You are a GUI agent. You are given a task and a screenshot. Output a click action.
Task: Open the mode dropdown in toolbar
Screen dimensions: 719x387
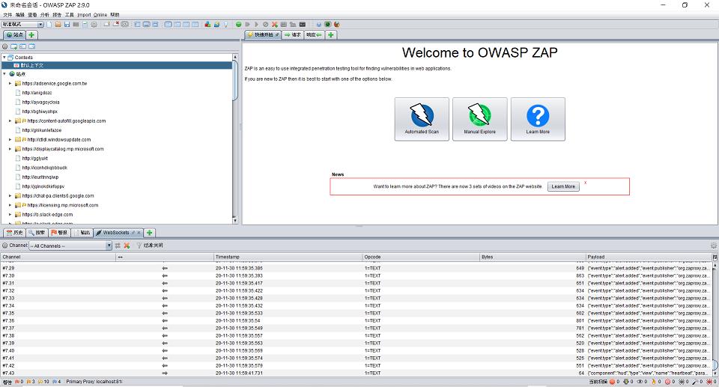click(x=22, y=24)
